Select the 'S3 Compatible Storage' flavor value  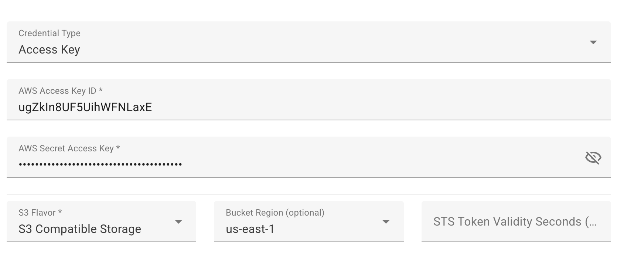(80, 229)
